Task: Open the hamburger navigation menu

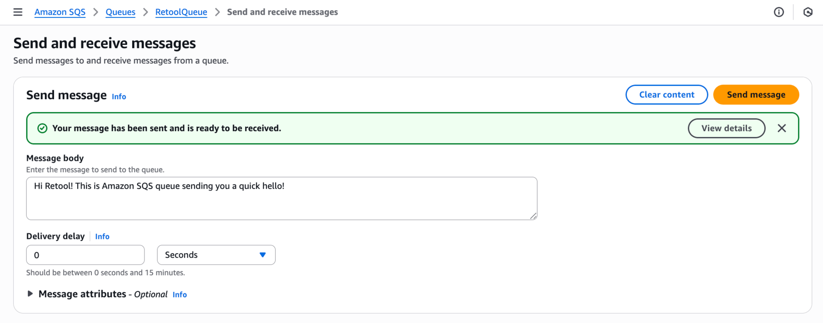Action: [x=18, y=12]
